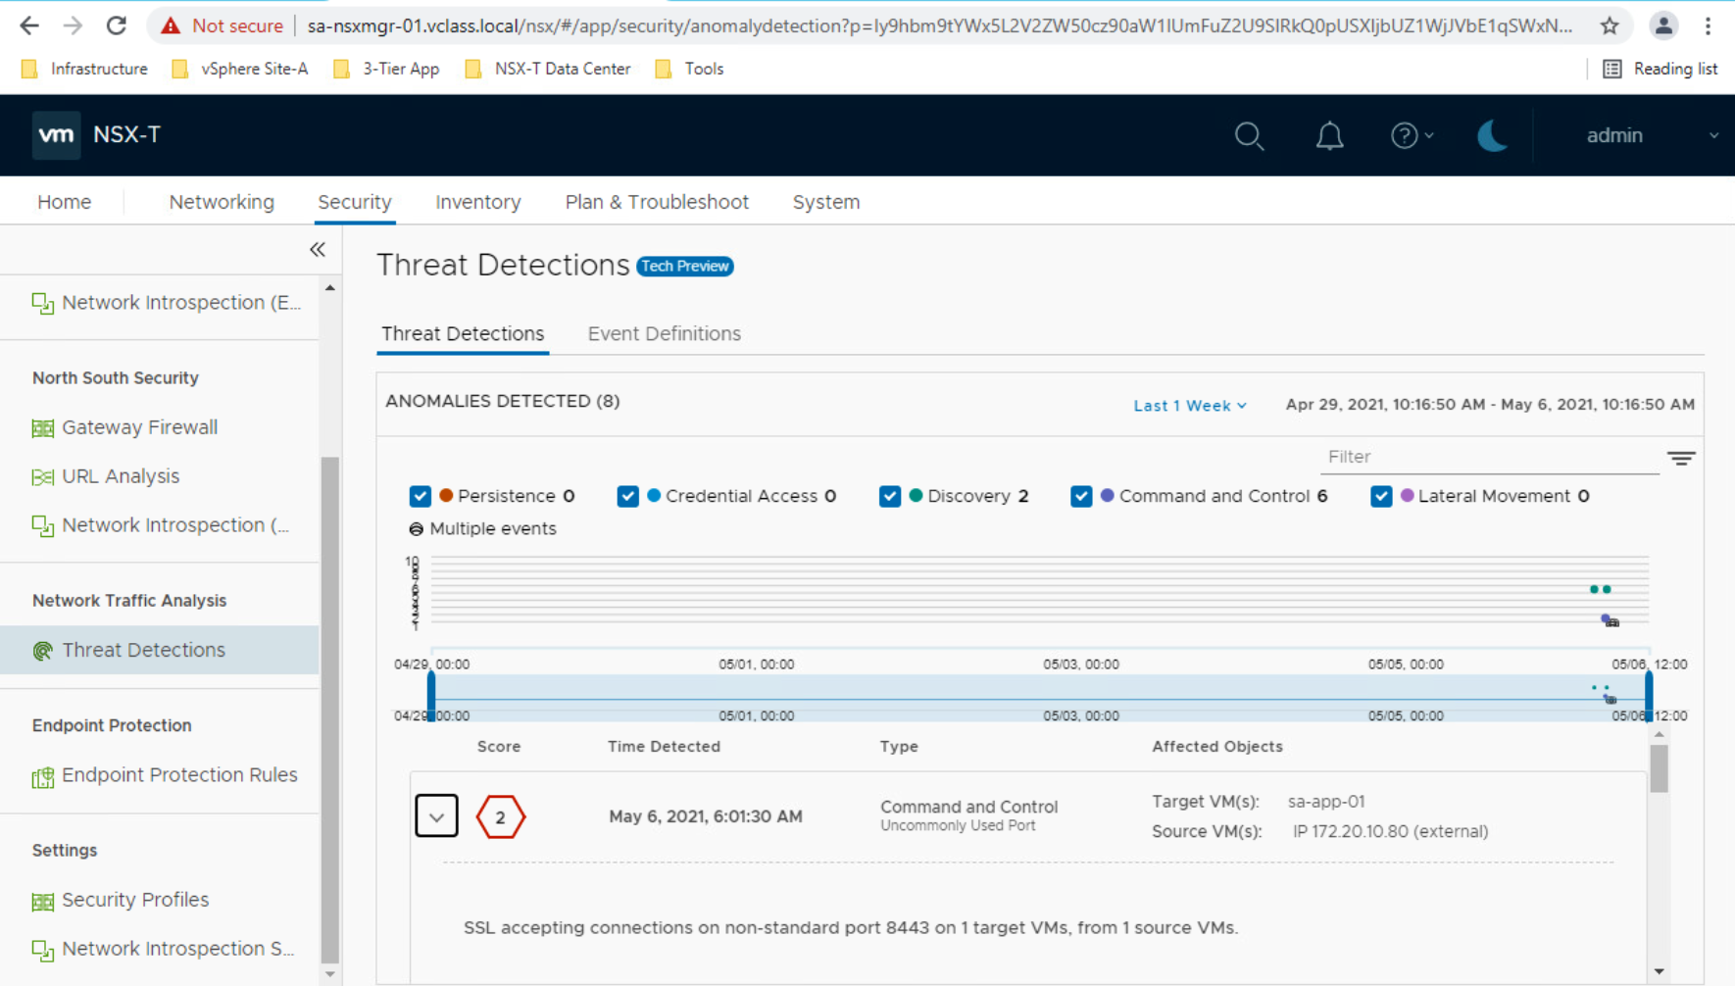Click the green Discovery color dot

pos(916,495)
